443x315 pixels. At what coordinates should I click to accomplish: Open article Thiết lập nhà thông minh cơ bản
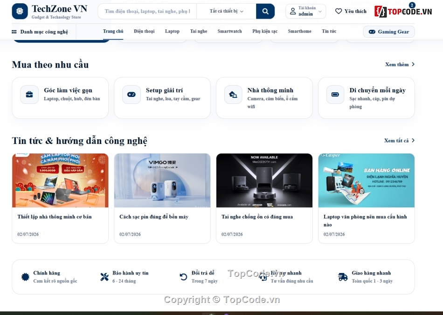pyautogui.click(x=55, y=217)
